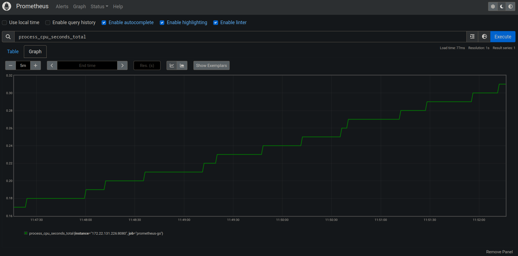Image resolution: width=518 pixels, height=256 pixels.
Task: Show stacked area graph icon
Action: pyautogui.click(x=182, y=66)
